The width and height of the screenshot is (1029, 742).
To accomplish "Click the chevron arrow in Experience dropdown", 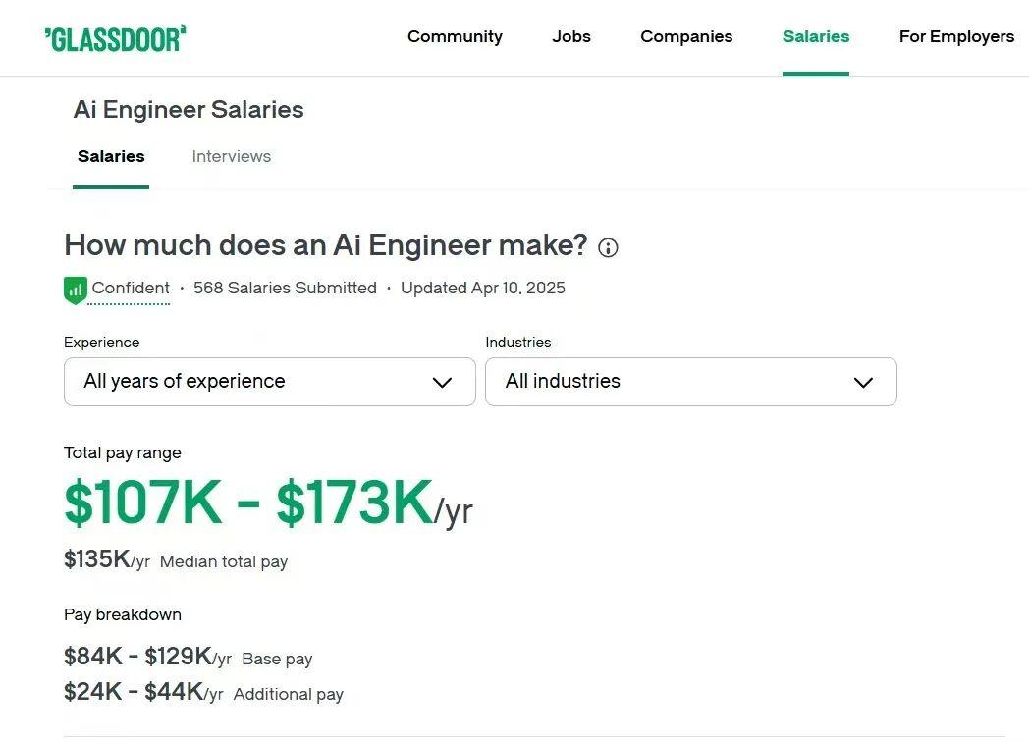I will coord(442,383).
